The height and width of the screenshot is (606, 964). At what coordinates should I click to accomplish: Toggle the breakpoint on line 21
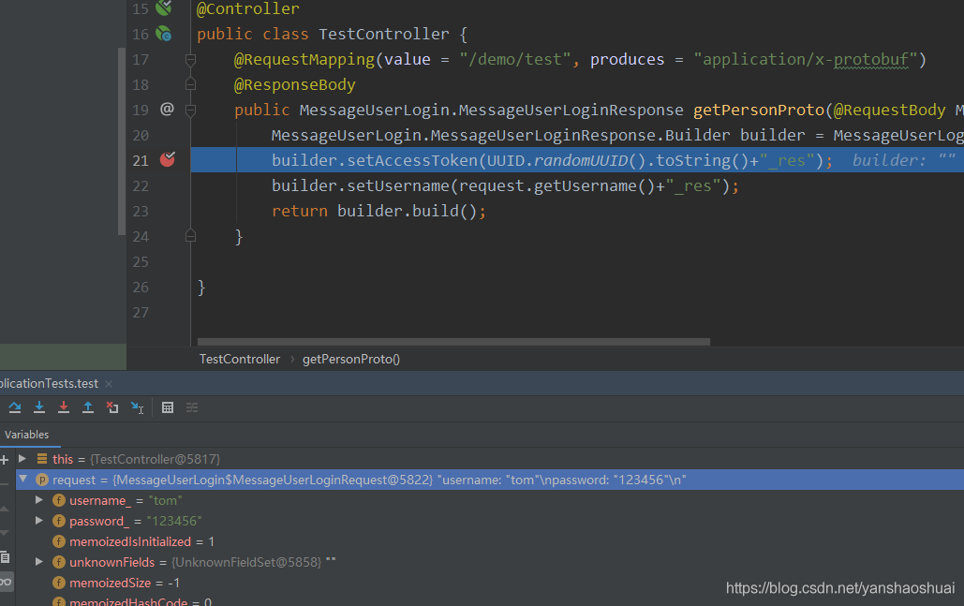tap(167, 159)
